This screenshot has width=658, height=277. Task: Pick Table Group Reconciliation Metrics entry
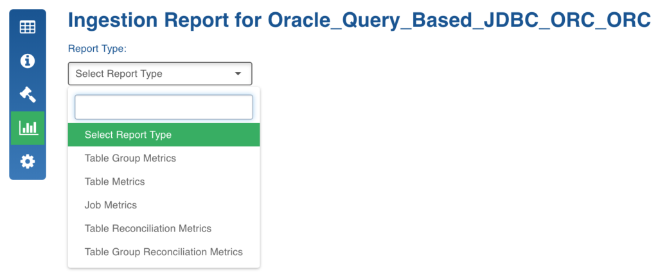click(164, 252)
